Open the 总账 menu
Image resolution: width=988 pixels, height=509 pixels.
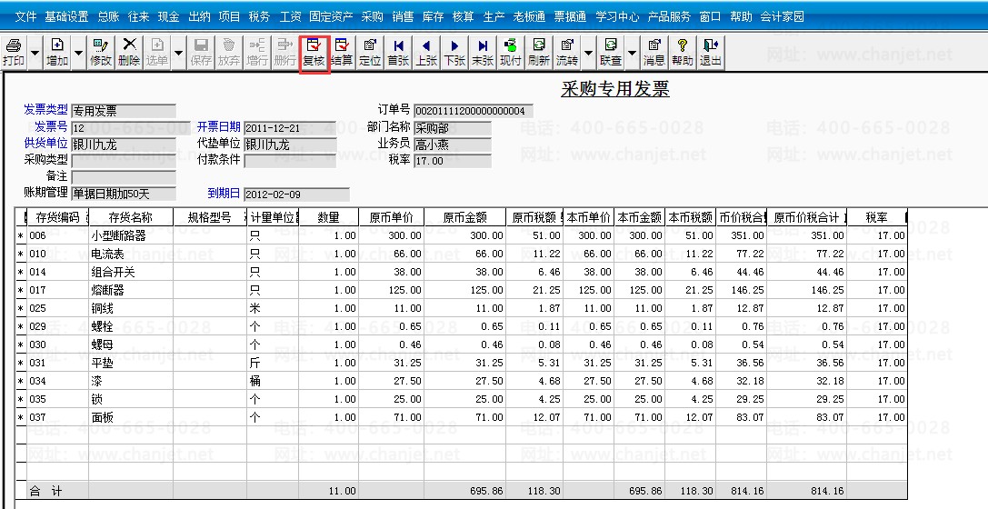(108, 17)
